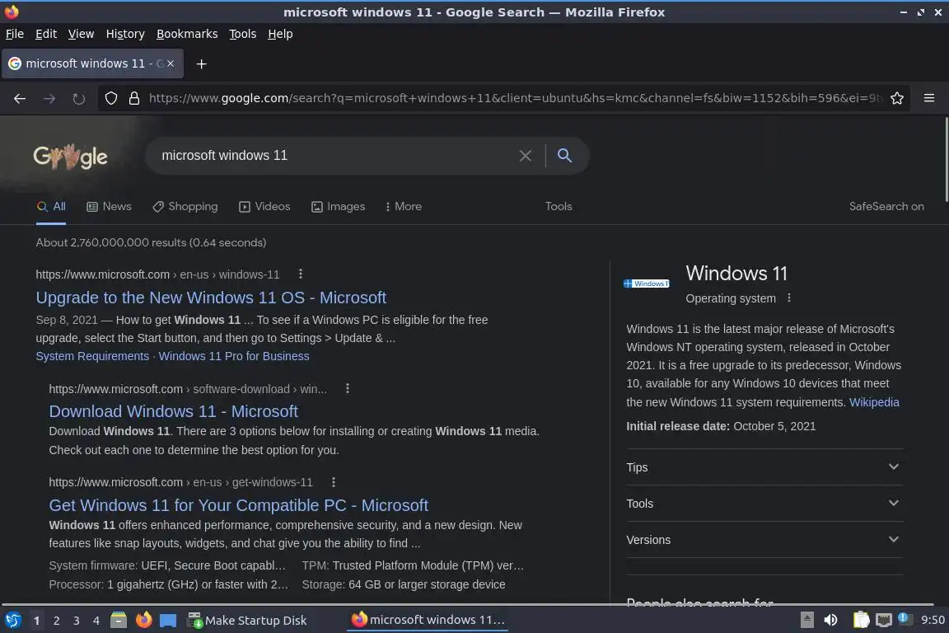This screenshot has width=949, height=633.
Task: Click the SafeSearch on setting
Action: 886,207
